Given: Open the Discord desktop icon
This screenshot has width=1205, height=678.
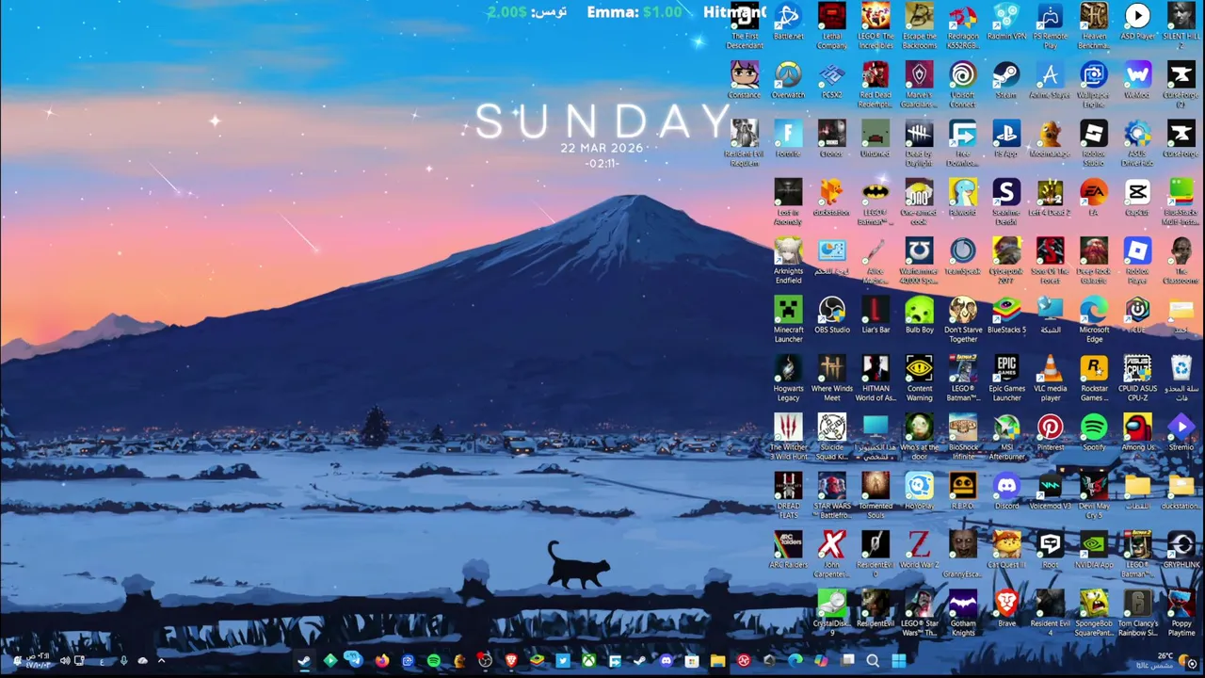Looking at the screenshot, I should coord(1006,492).
